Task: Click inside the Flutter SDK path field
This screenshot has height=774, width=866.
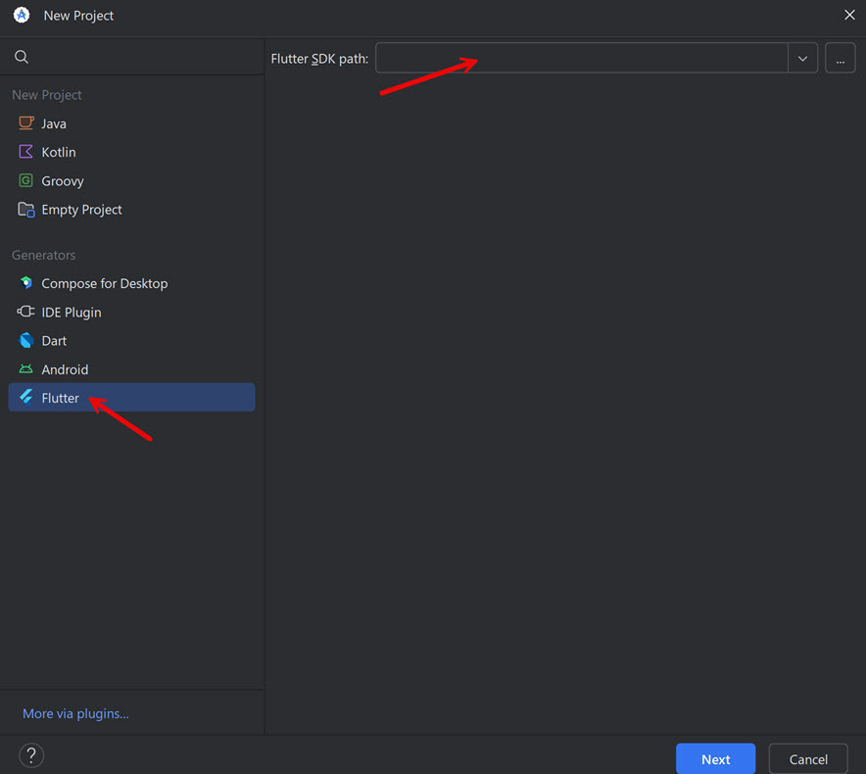Action: pos(583,58)
